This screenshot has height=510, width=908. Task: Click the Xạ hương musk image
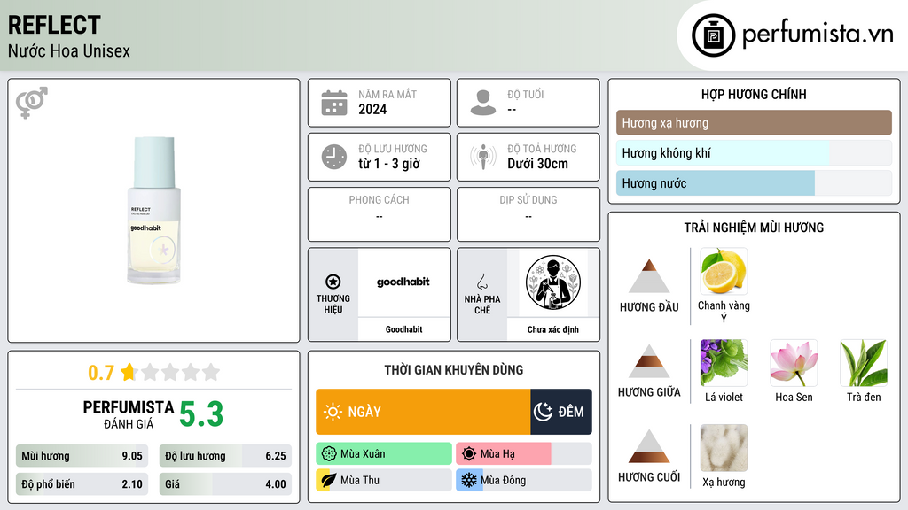click(x=724, y=447)
